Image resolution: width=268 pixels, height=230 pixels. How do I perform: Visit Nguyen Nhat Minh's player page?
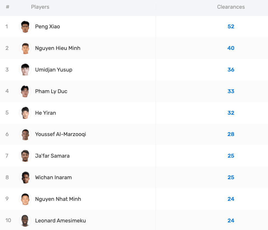58,199
